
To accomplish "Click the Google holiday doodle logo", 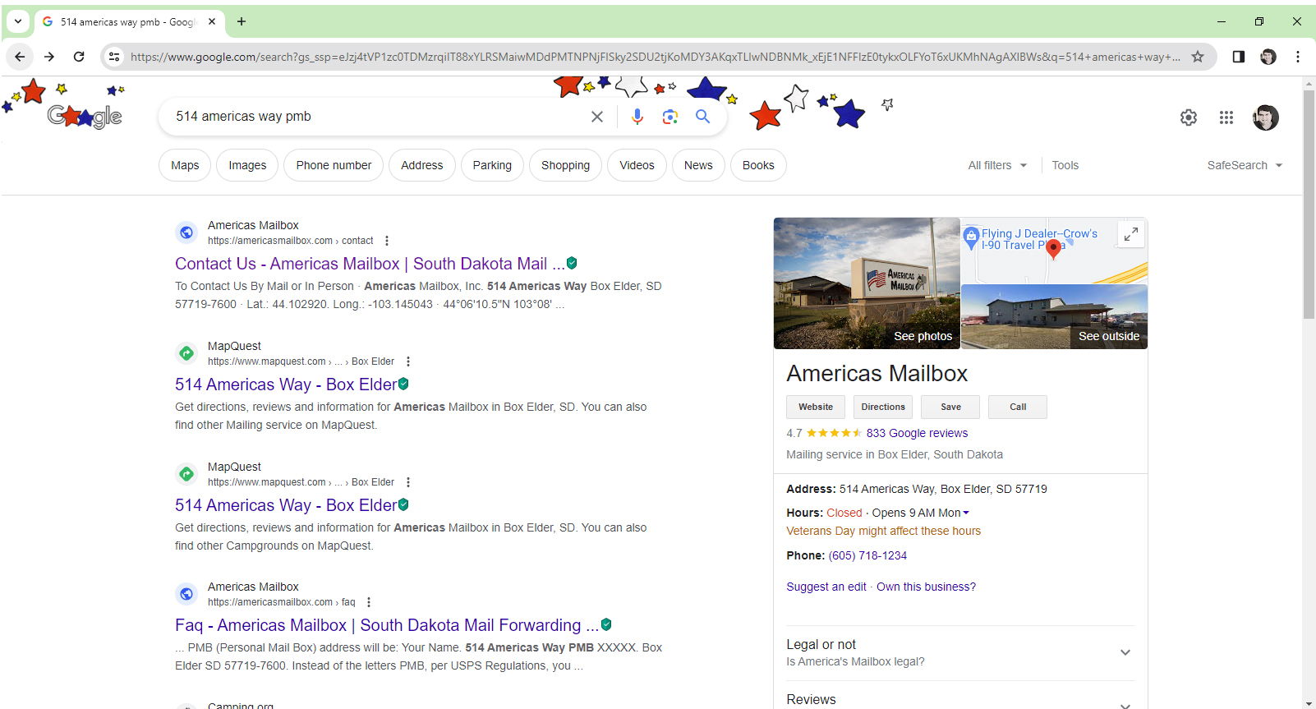I will (85, 116).
